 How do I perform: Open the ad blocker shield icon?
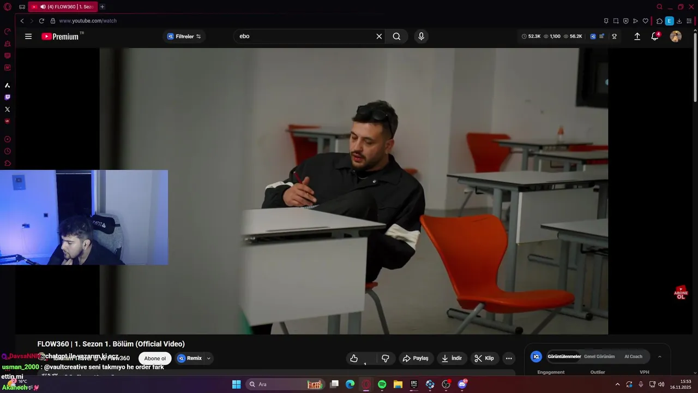tap(625, 21)
